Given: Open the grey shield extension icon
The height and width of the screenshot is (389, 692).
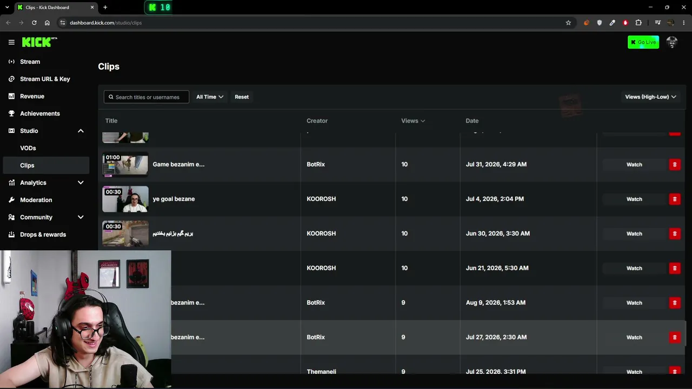Looking at the screenshot, I should click(x=599, y=23).
